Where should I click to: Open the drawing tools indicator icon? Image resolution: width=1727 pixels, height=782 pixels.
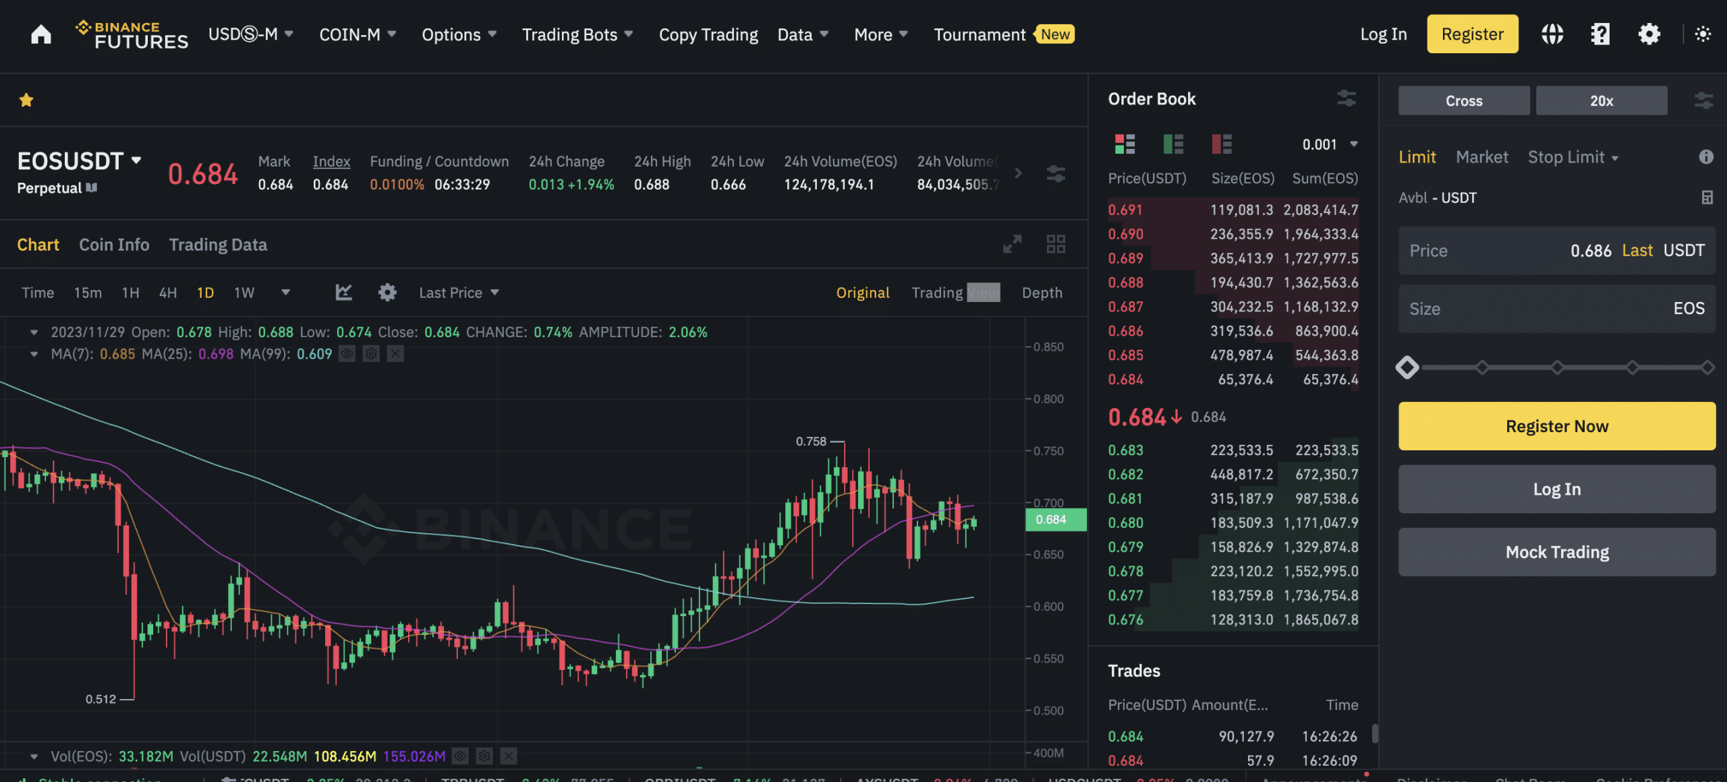tap(343, 292)
